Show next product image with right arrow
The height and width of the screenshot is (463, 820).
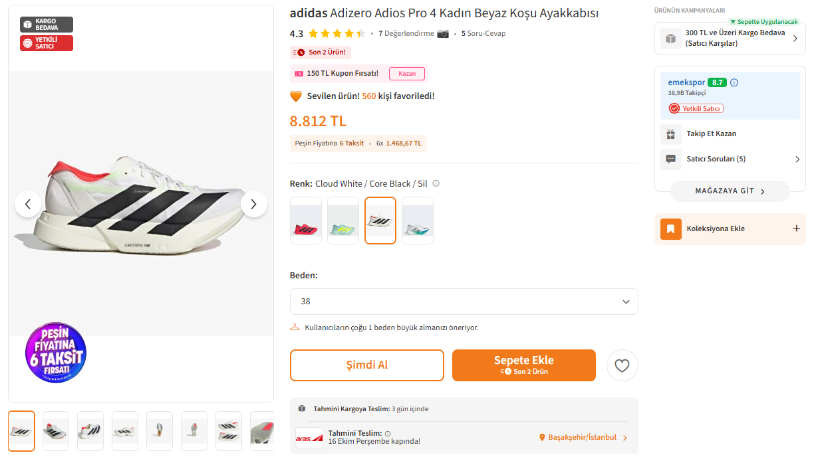click(x=253, y=204)
